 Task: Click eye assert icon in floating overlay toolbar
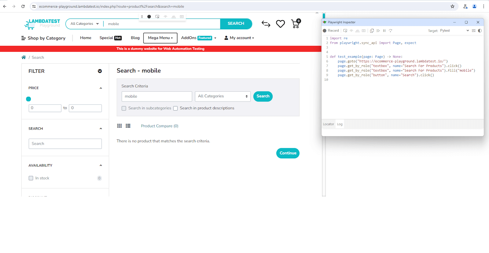(165, 17)
